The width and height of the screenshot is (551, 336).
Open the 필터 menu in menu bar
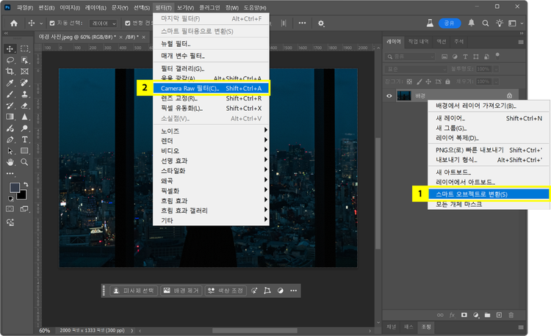coord(163,7)
